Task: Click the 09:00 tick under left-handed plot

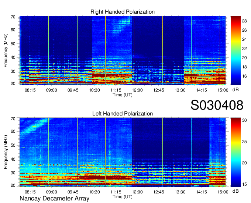Action: pos(52,192)
